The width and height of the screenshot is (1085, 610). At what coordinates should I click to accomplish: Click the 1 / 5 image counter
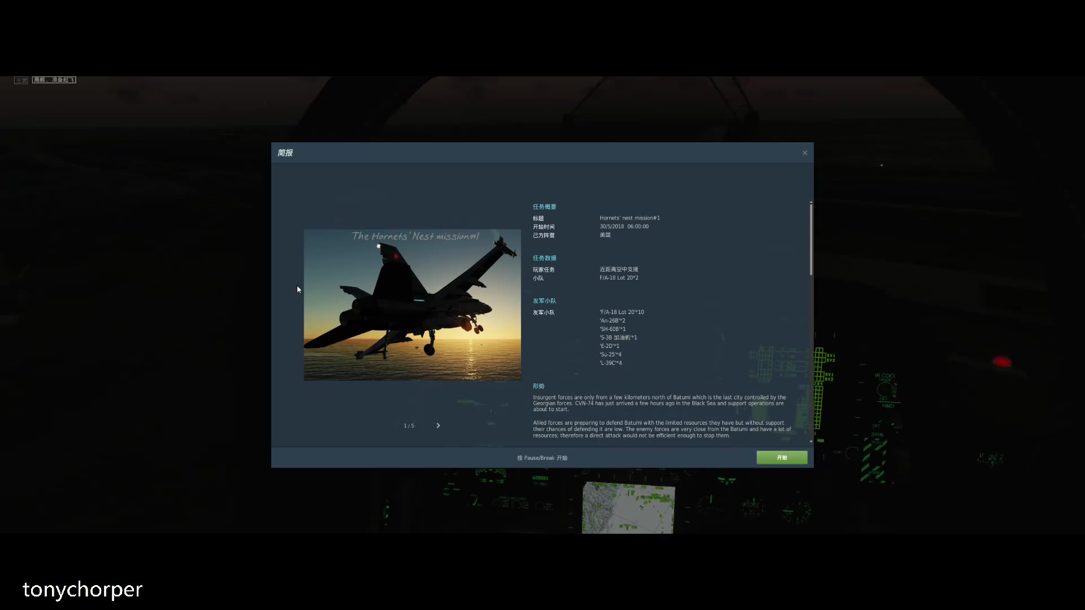[409, 426]
